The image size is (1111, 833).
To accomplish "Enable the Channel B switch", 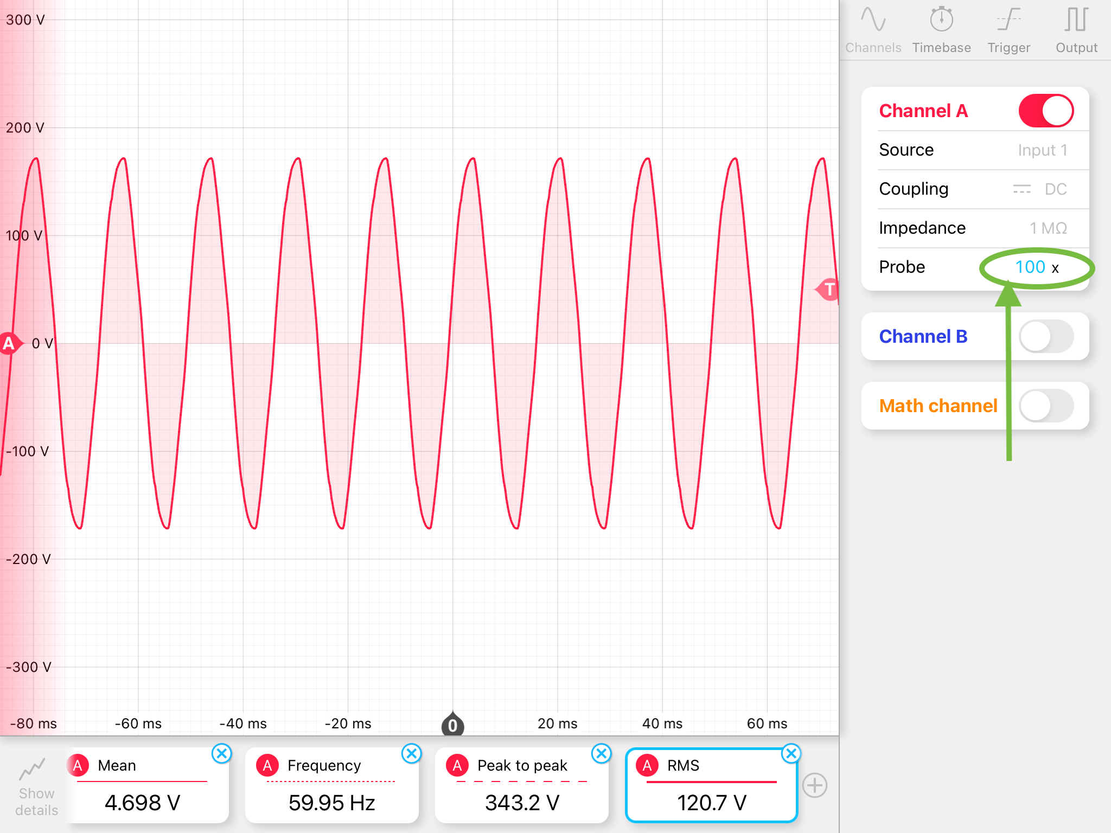I will coord(1046,337).
